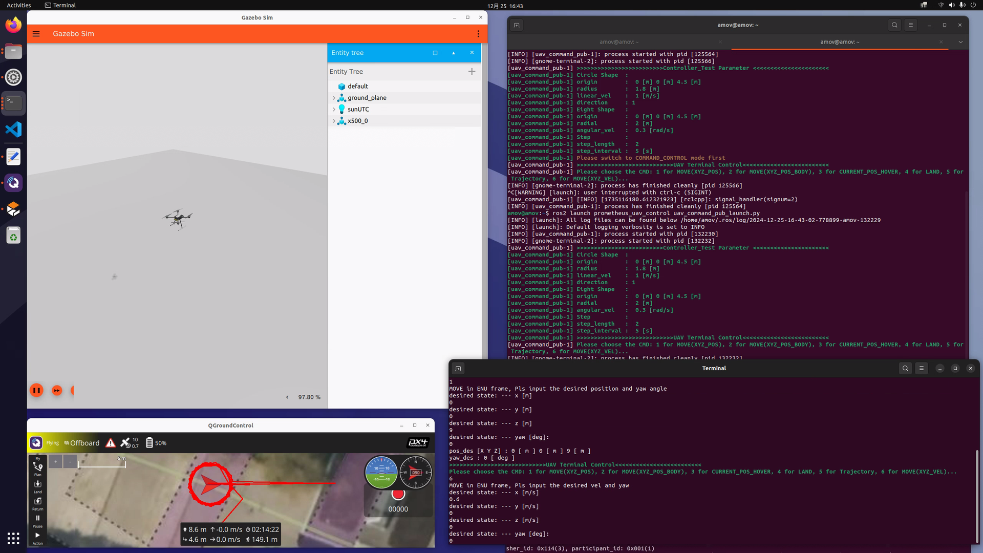Image resolution: width=983 pixels, height=553 pixels.
Task: Open battery 50% status indicator
Action: [x=156, y=443]
